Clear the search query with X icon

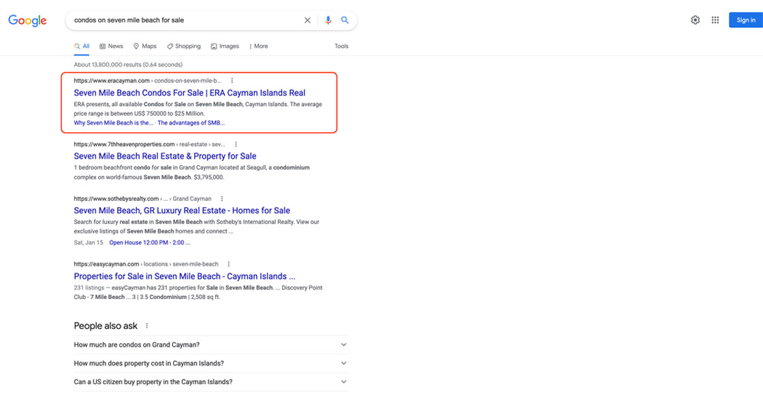(x=307, y=20)
